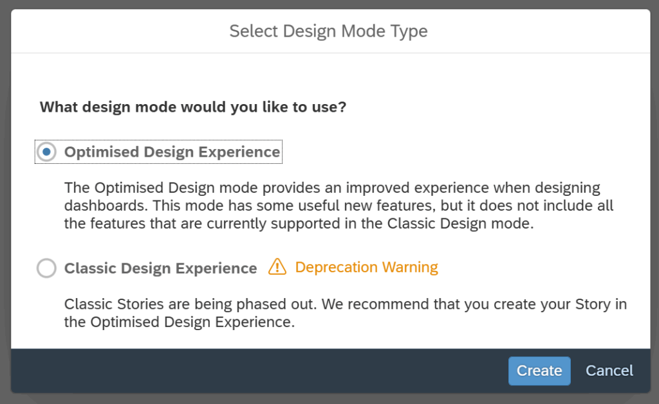659x404 pixels.
Task: Click the dark footer bar left of Create
Action: (257, 371)
